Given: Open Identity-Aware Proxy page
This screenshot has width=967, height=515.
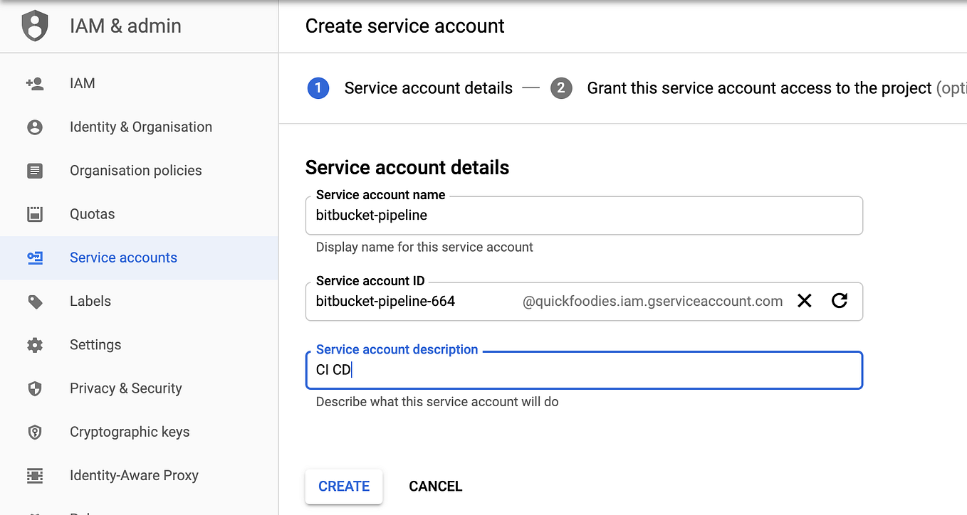Looking at the screenshot, I should click(134, 475).
